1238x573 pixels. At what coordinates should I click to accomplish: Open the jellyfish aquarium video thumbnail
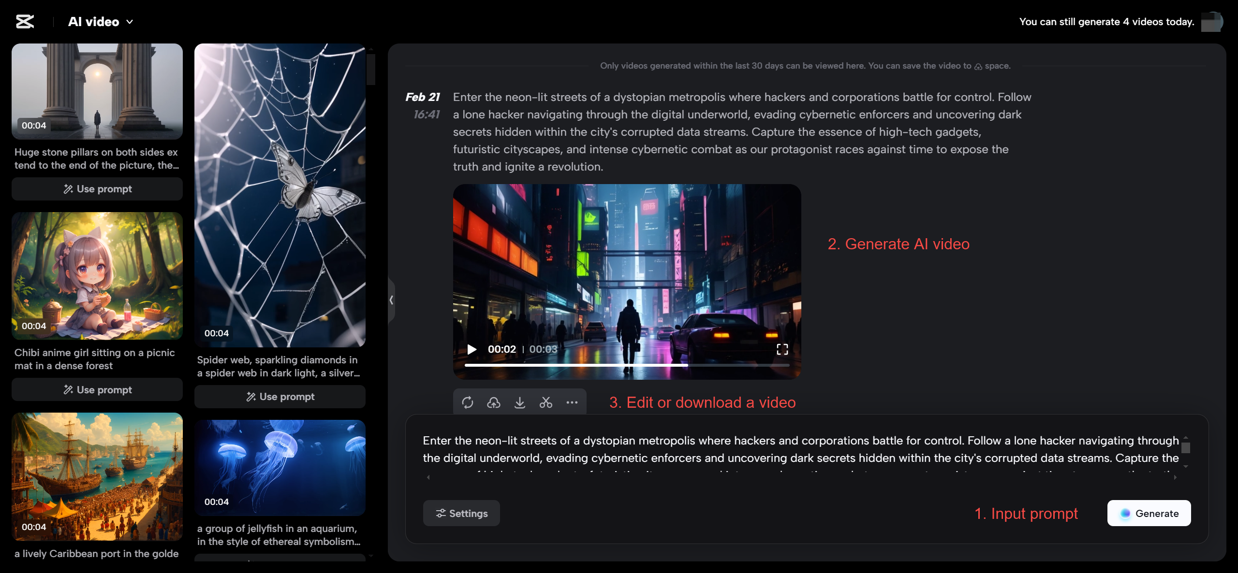(280, 466)
